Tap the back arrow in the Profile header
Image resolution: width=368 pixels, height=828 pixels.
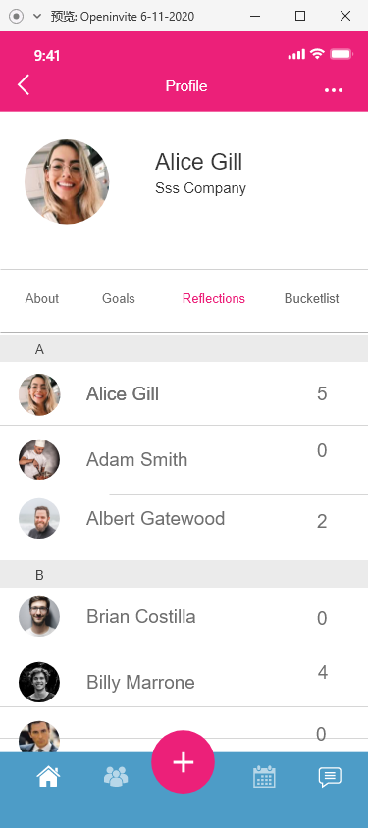(24, 84)
